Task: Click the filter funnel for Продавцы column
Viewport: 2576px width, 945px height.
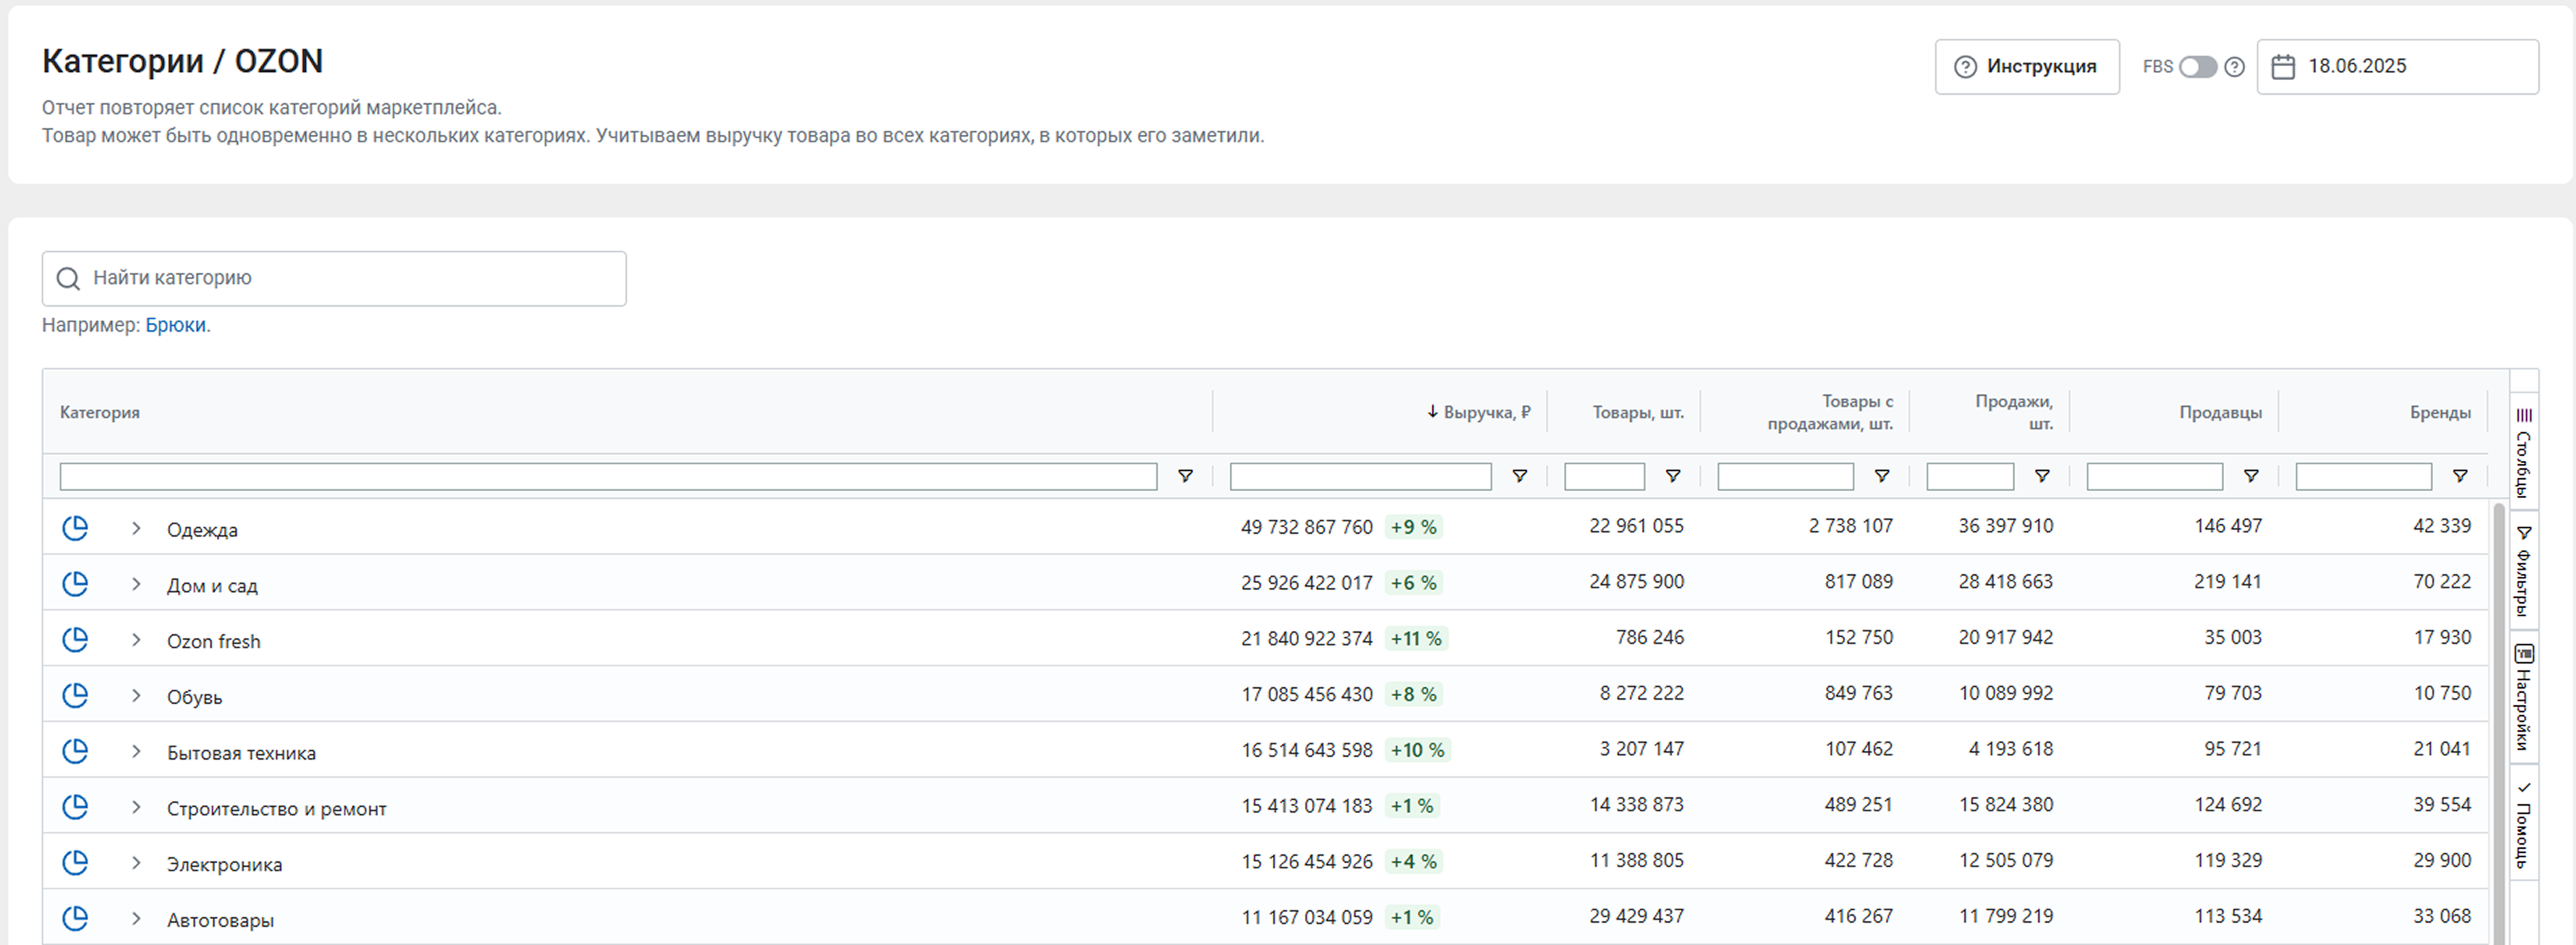Action: (x=2251, y=476)
